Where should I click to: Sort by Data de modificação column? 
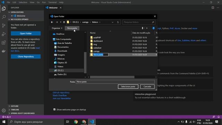[x=141, y=33]
